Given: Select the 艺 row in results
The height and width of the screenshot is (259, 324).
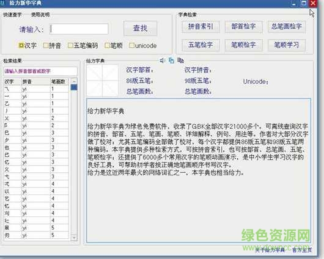Looking at the screenshot, I should coord(36,199).
